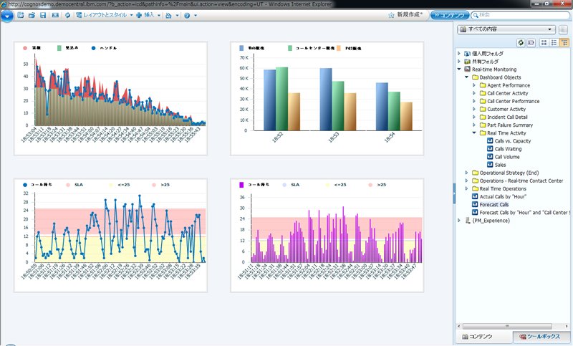Screen dimensions: 573x346
Task: Open the help question mark icon
Action: [187, 15]
